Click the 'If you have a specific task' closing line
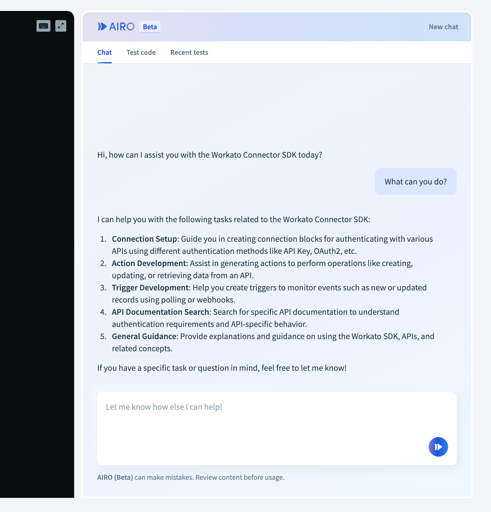The width and height of the screenshot is (491, 512). click(x=222, y=368)
